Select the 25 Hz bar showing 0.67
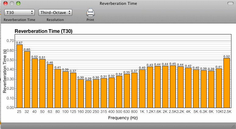Screen dimensions: 236x129 19,76
